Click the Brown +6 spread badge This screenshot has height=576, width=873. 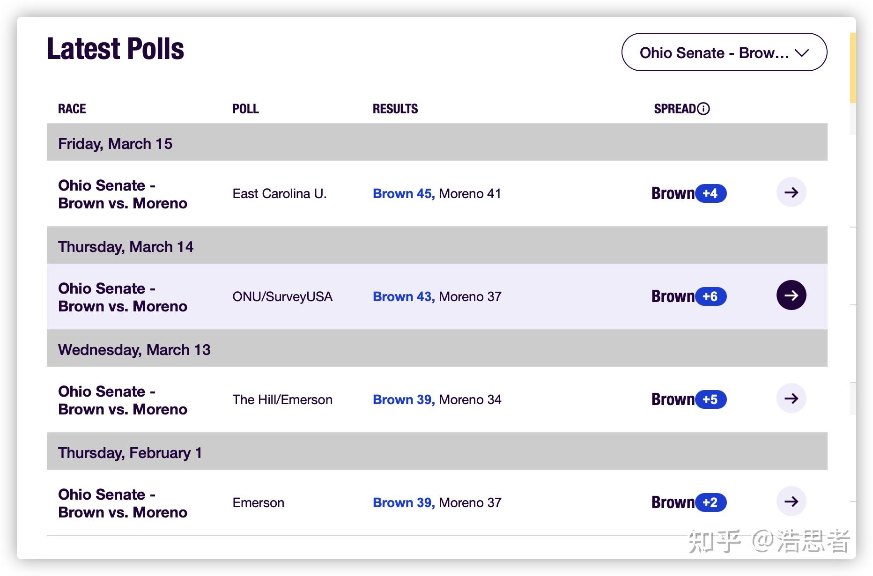[710, 296]
